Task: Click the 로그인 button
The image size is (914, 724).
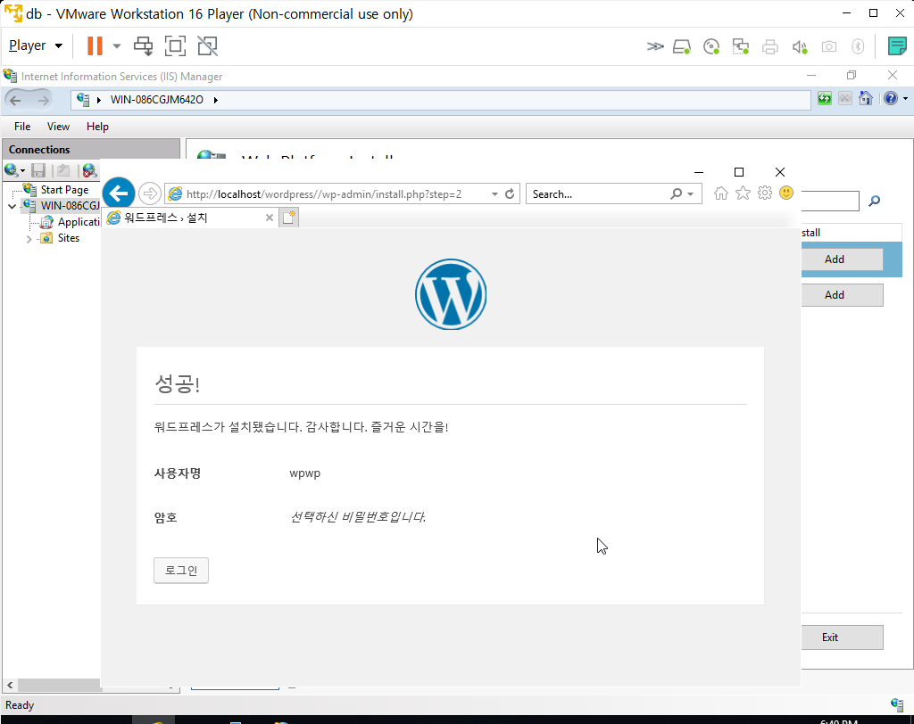Action: point(181,571)
